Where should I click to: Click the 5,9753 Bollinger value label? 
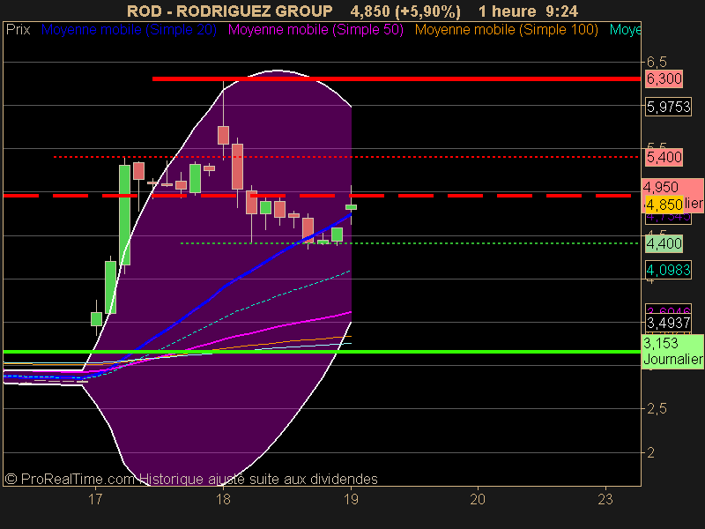(x=668, y=107)
